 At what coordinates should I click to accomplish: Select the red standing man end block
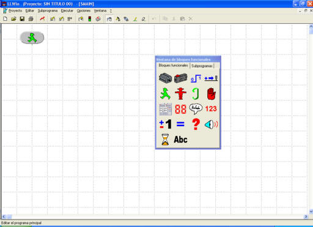[180, 94]
